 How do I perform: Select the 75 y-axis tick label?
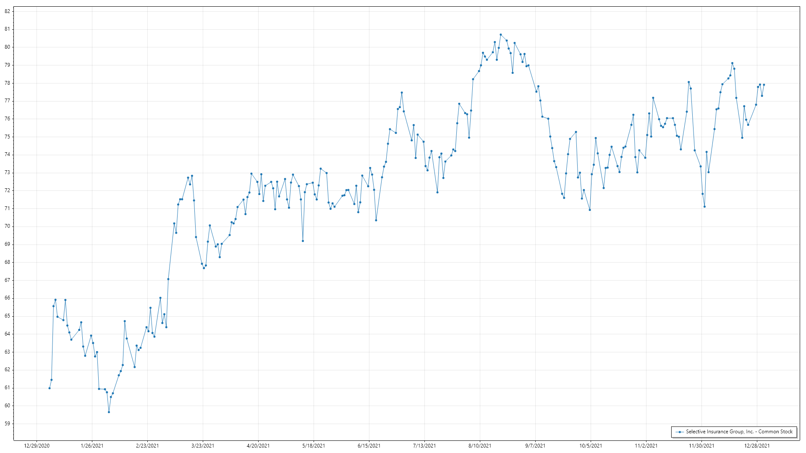click(x=7, y=137)
